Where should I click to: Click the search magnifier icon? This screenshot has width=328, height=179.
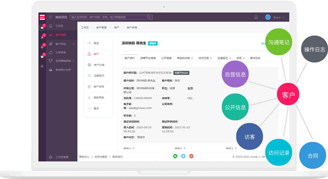[149, 17]
